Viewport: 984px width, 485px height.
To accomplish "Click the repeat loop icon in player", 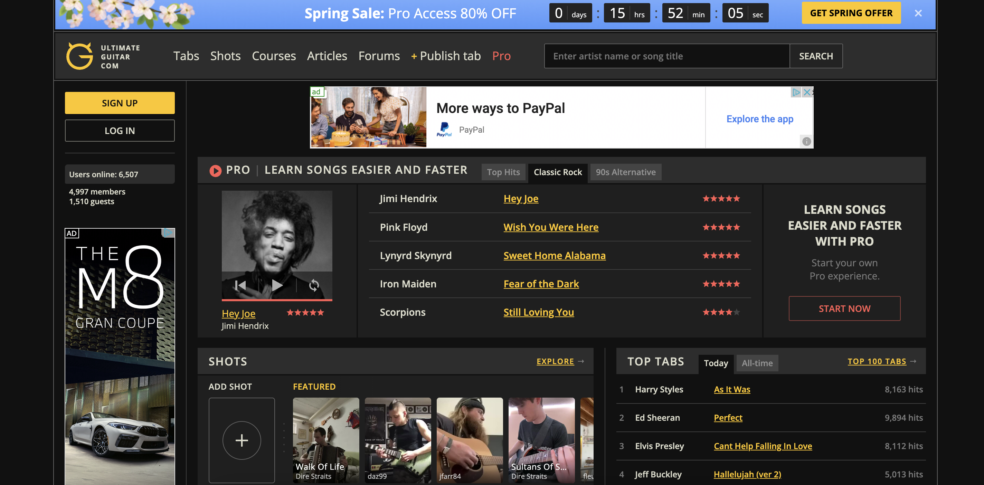I will [314, 286].
